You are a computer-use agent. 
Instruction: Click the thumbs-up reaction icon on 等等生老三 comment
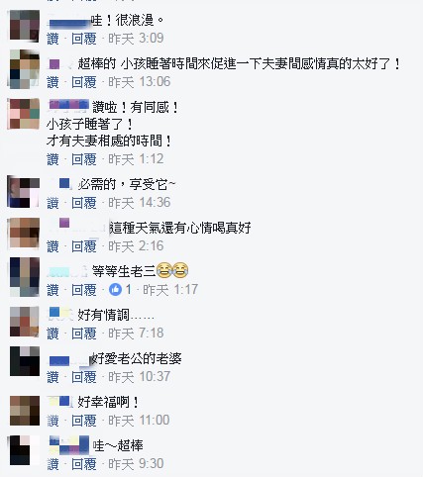[x=115, y=290]
